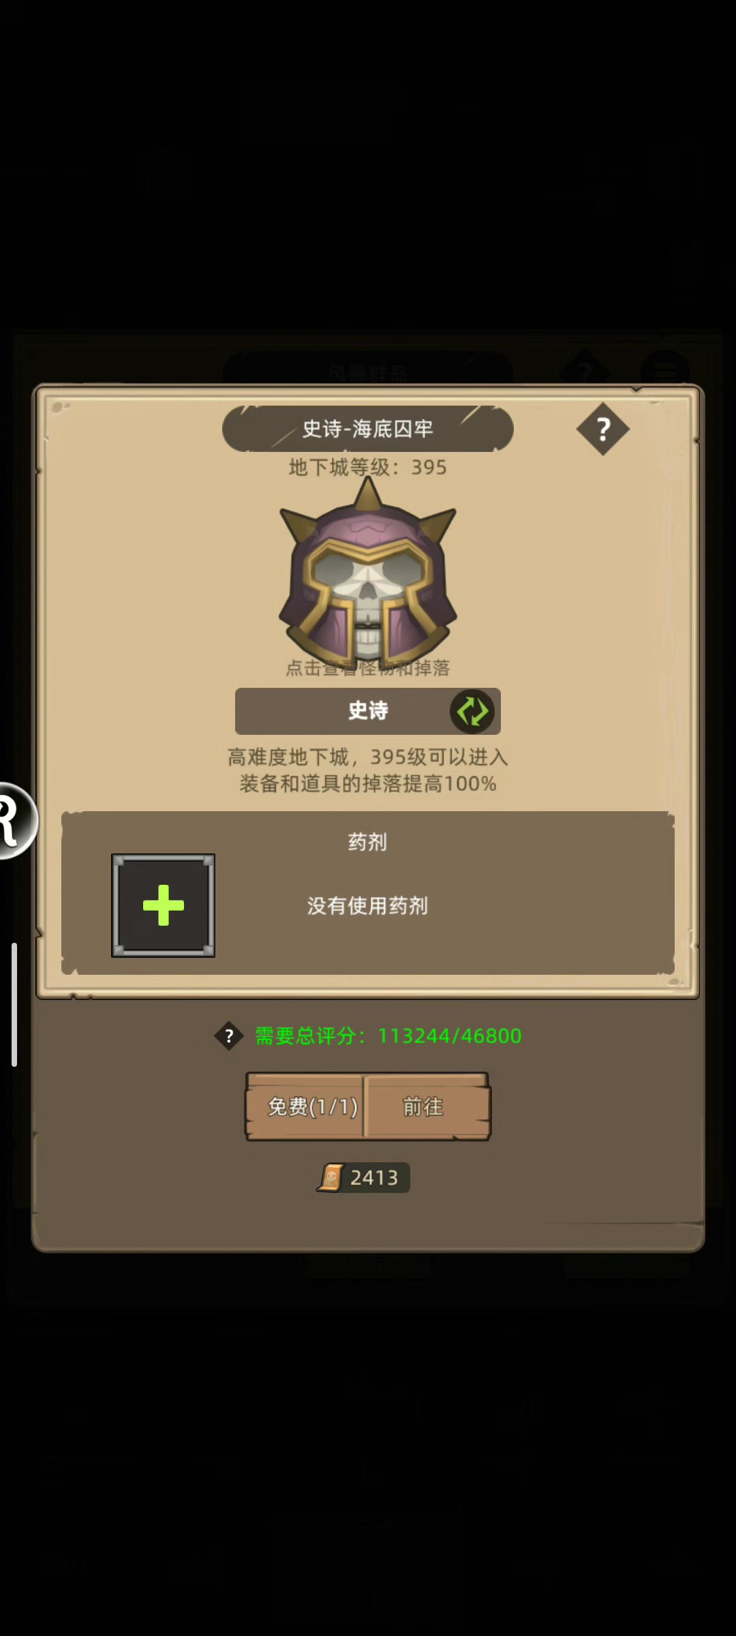Tap the 装备和道具的掉落提高100% description line

pyautogui.click(x=368, y=784)
